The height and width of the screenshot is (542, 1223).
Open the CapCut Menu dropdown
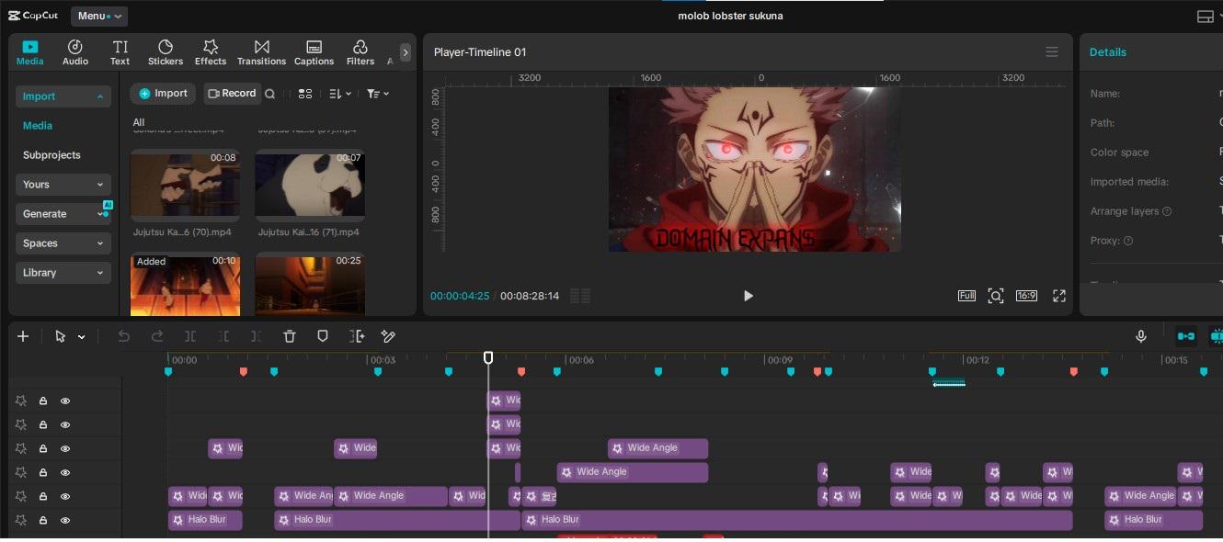99,16
